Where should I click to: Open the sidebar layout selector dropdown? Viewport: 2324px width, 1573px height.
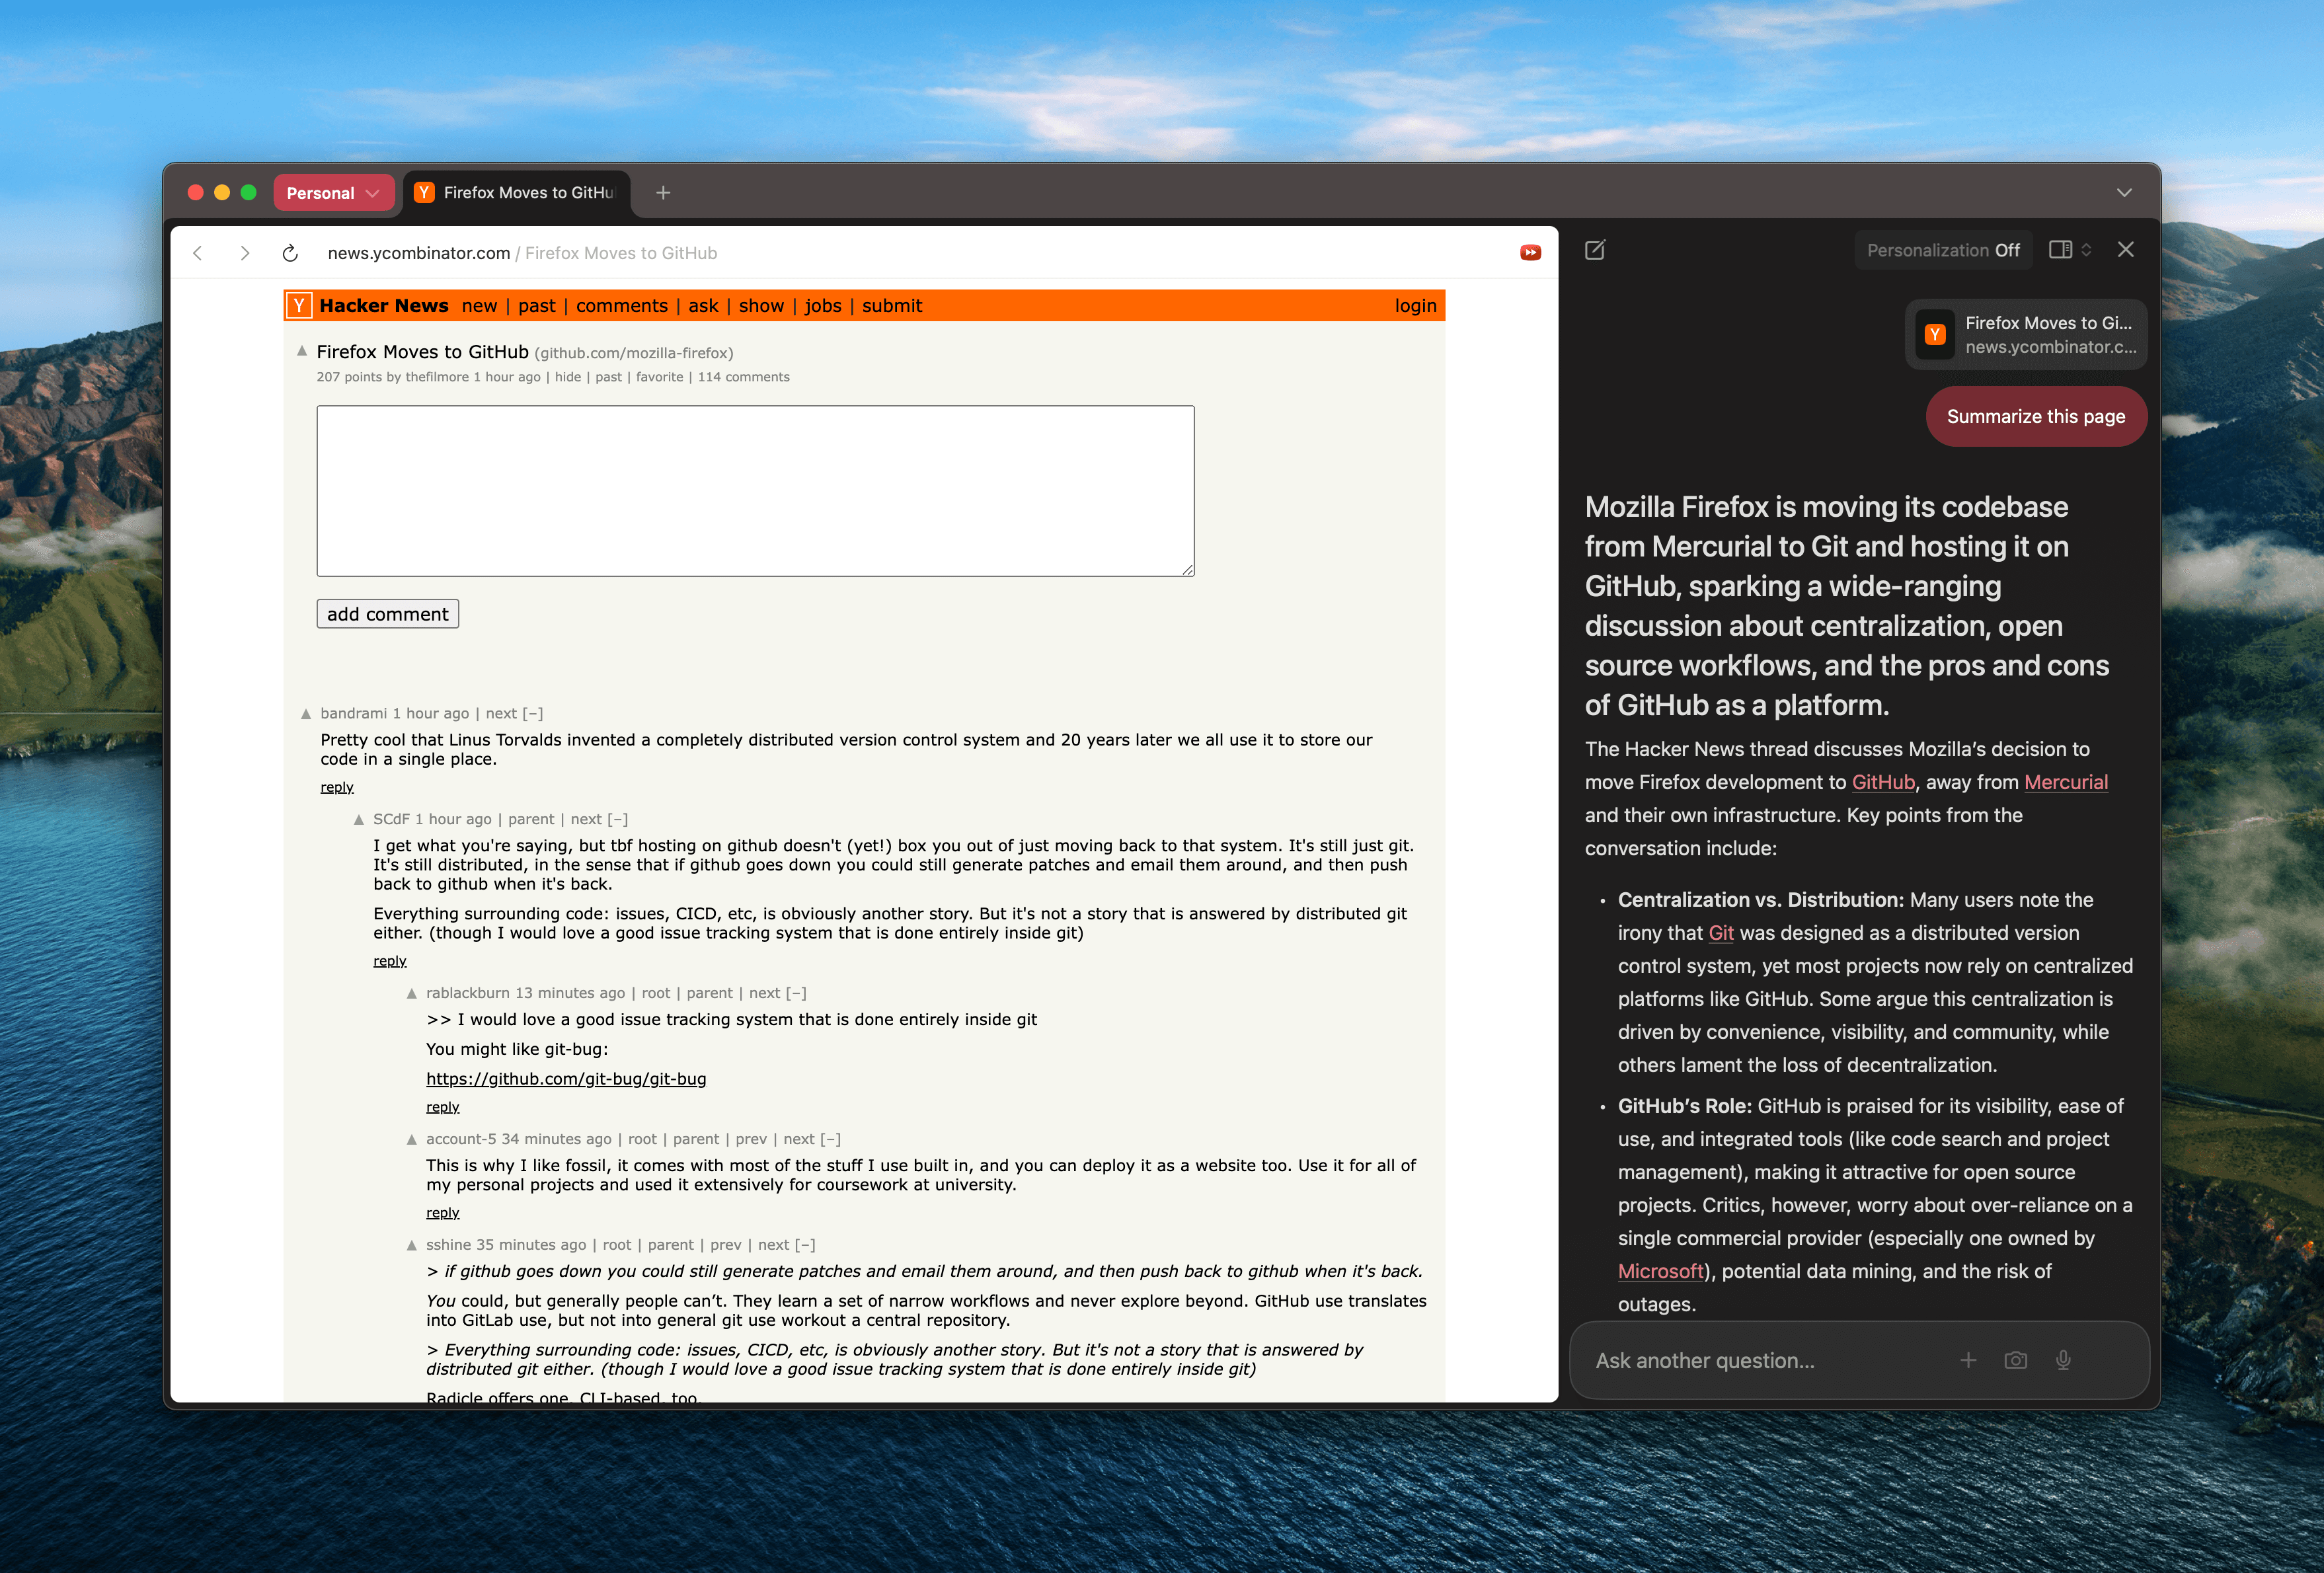coord(2070,250)
